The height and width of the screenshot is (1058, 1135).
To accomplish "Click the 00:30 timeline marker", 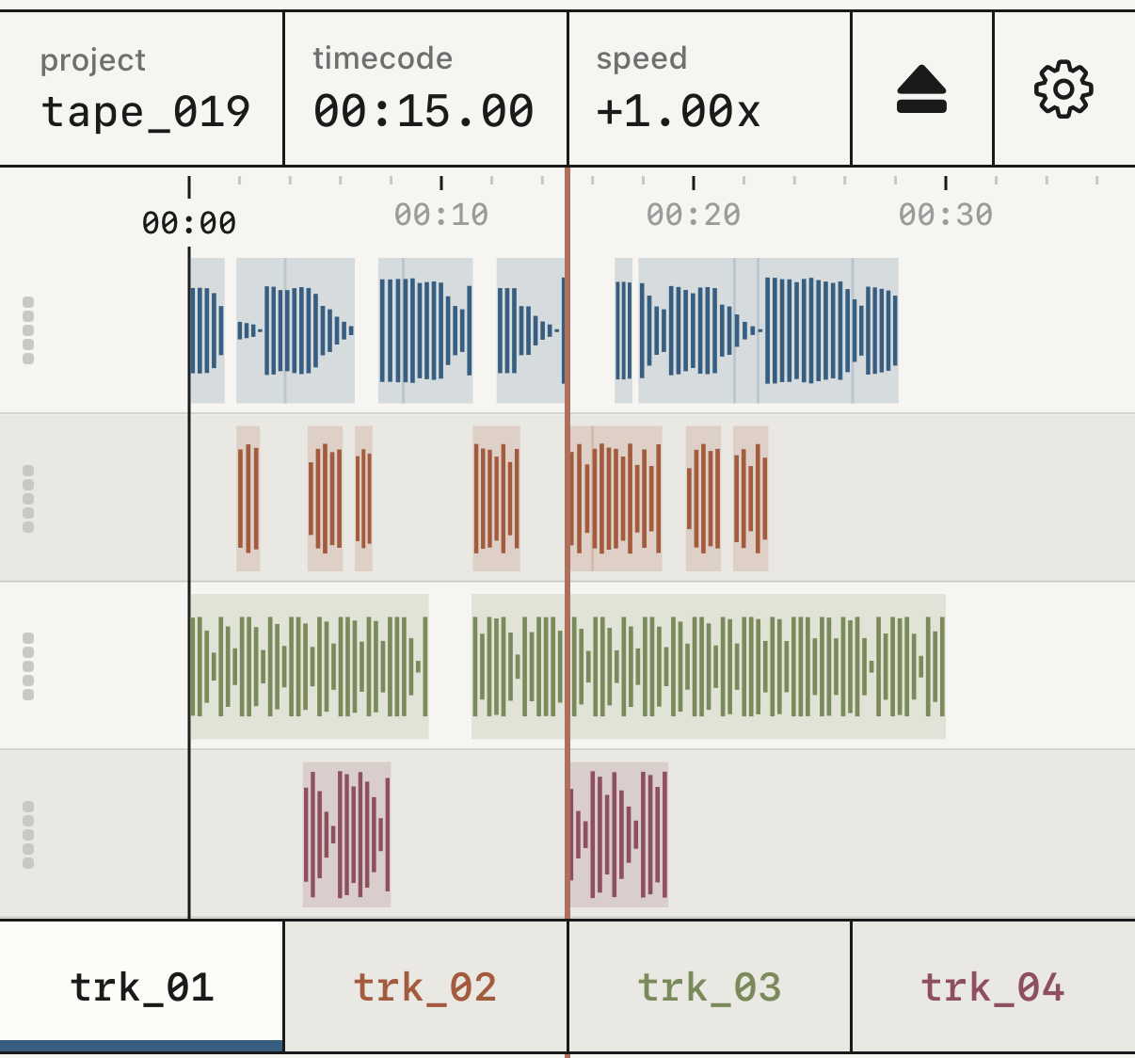I will [946, 216].
